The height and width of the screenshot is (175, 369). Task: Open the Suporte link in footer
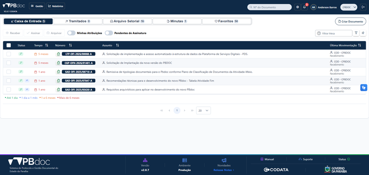tap(305, 159)
